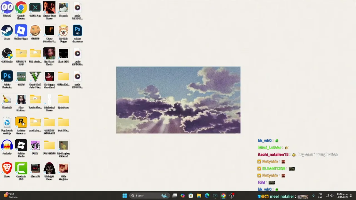356x200 pixels.
Task: Open the notification center icon
Action: point(351,196)
